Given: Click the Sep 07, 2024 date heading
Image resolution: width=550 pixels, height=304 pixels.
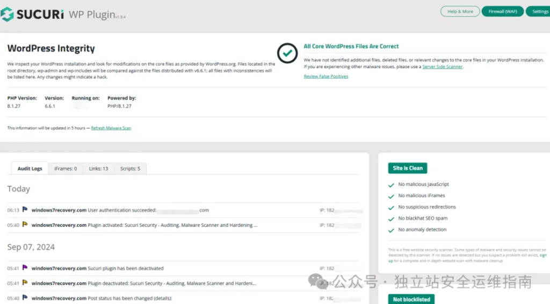Looking at the screenshot, I should click(x=31, y=247).
